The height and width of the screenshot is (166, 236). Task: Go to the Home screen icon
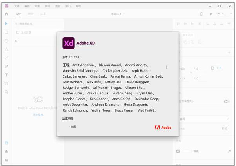click(7, 14)
